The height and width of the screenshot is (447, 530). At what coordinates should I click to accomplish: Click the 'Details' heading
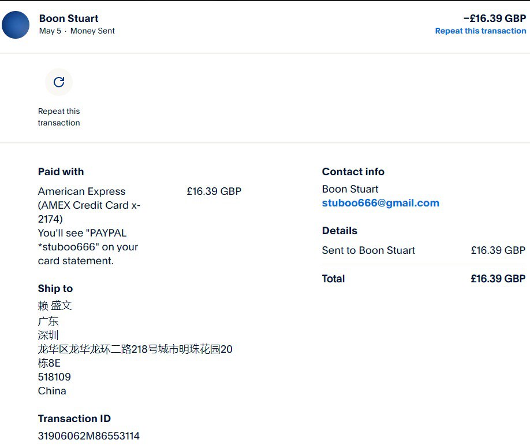(339, 231)
